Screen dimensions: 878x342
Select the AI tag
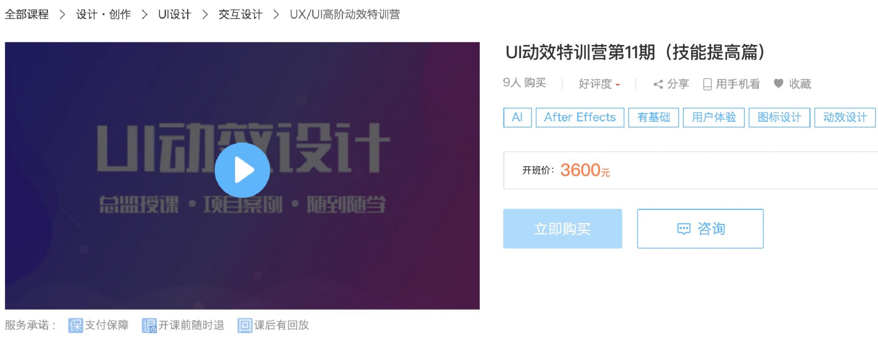click(517, 117)
